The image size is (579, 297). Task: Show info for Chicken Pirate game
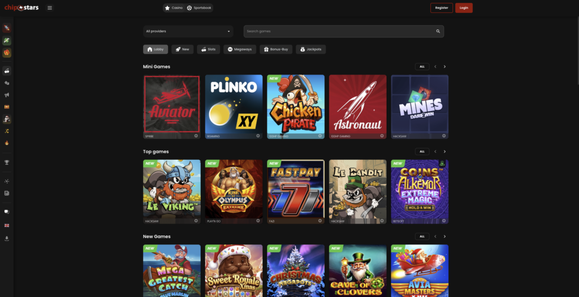point(320,136)
